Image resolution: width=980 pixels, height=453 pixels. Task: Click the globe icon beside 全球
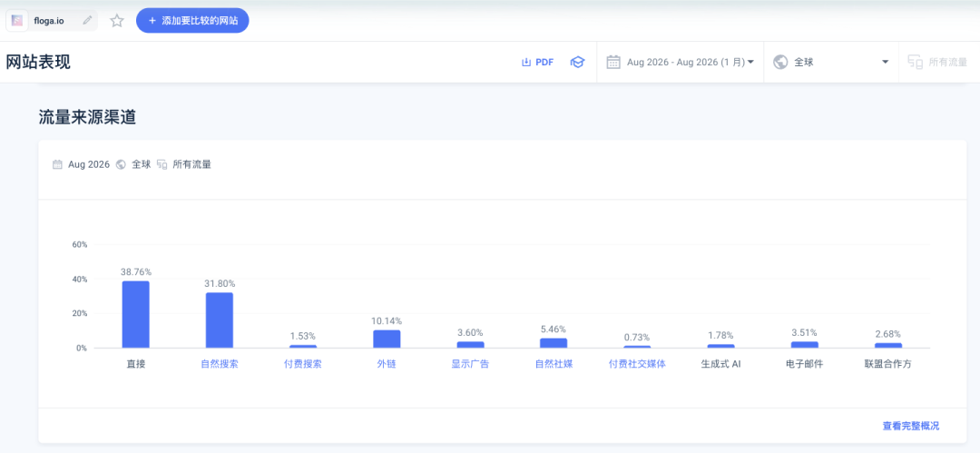click(780, 62)
